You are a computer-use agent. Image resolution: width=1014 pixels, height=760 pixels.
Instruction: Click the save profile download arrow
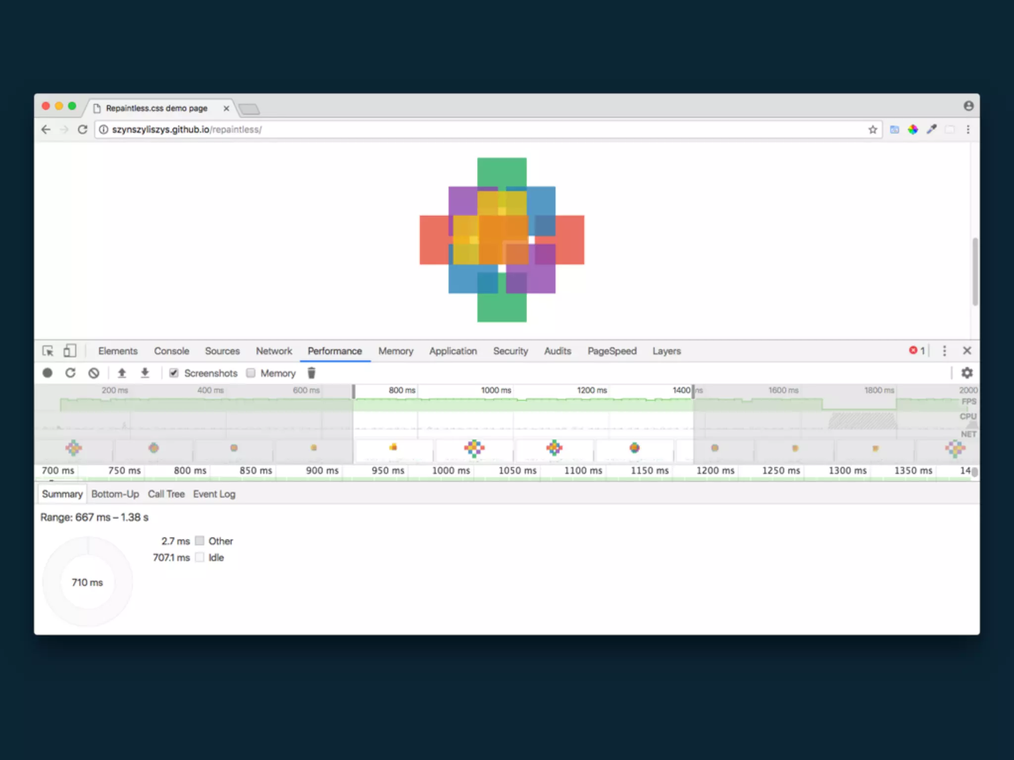(145, 373)
